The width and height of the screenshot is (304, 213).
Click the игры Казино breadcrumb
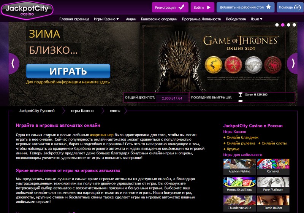(x=82, y=111)
